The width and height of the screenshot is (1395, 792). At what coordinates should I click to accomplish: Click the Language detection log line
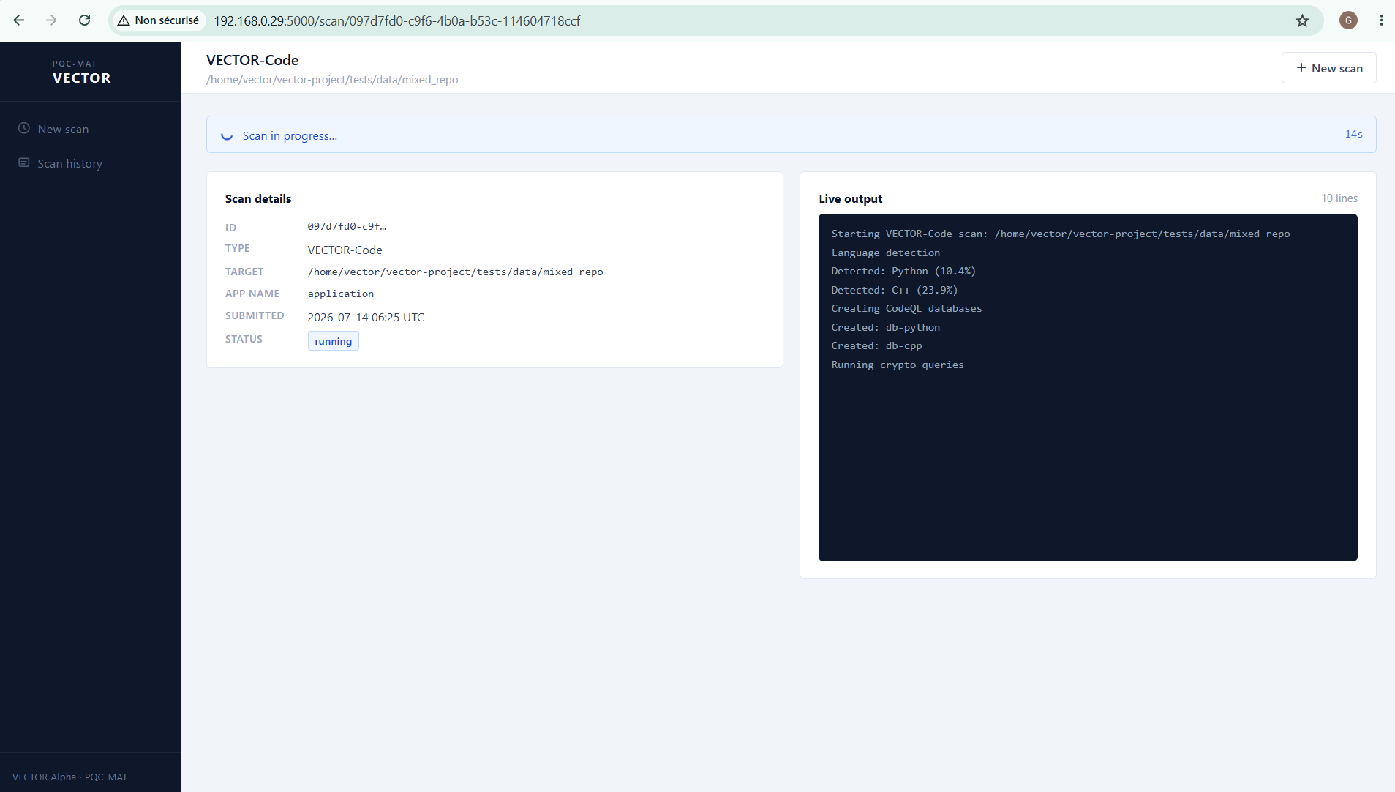click(885, 253)
